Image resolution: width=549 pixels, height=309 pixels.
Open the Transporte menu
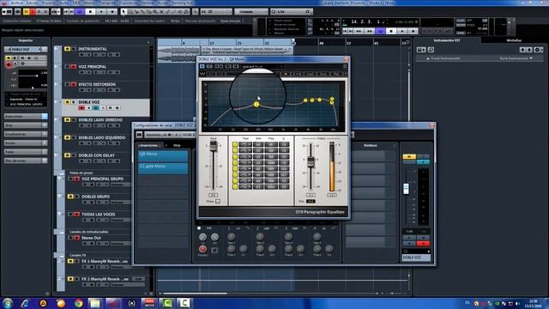coord(106,3)
